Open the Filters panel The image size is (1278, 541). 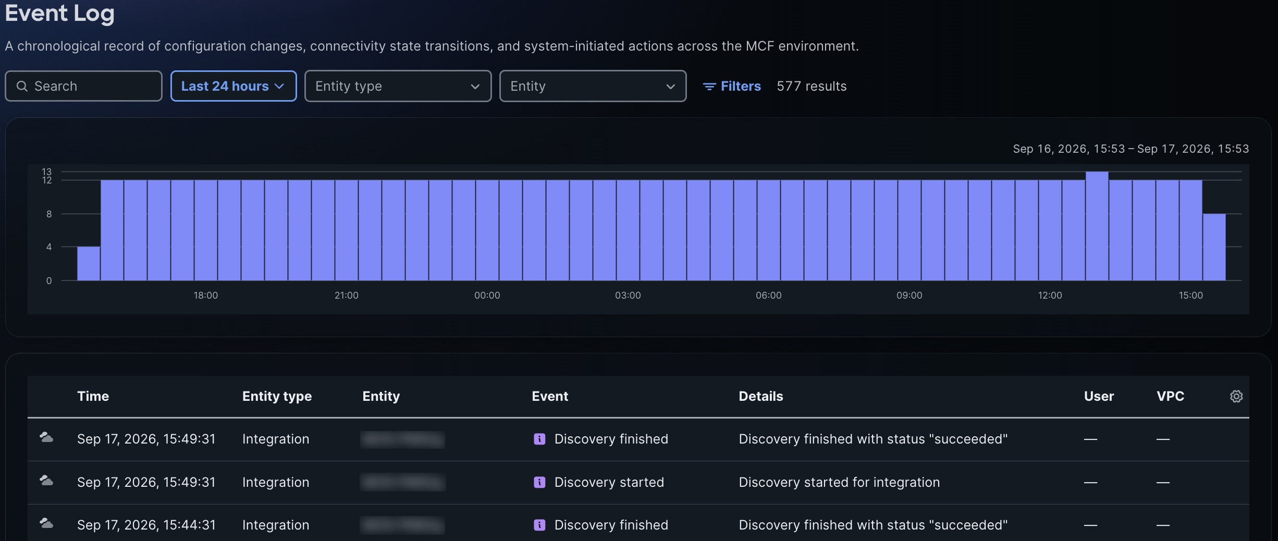pyautogui.click(x=732, y=86)
